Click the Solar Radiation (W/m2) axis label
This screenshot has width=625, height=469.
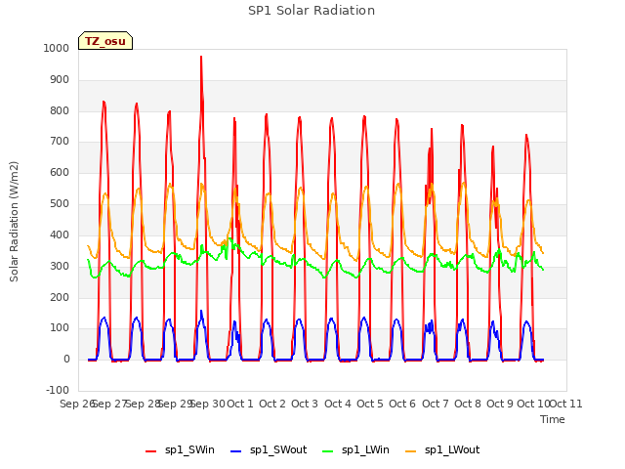[x=14, y=222]
